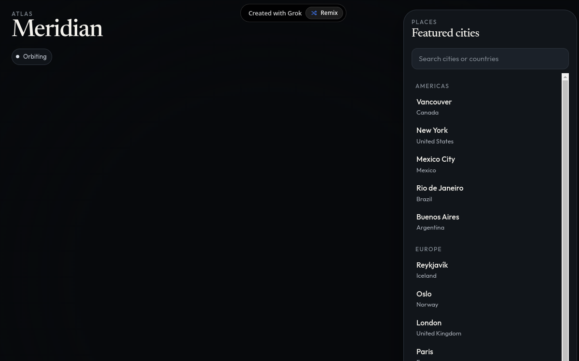Click the AMERICAS section label

[x=432, y=86]
